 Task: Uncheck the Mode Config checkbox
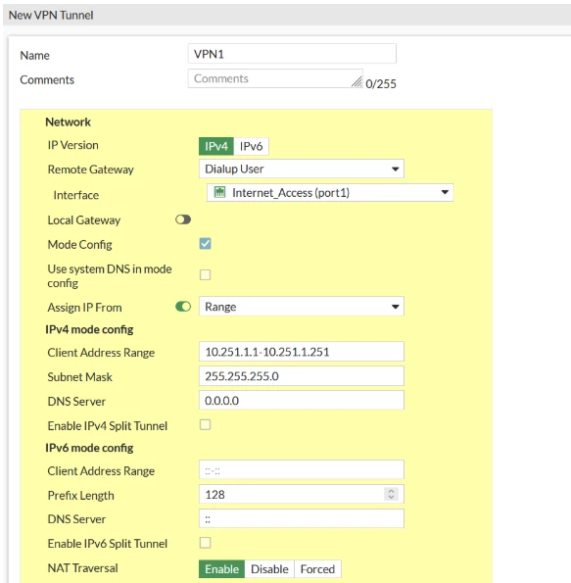pyautogui.click(x=206, y=244)
